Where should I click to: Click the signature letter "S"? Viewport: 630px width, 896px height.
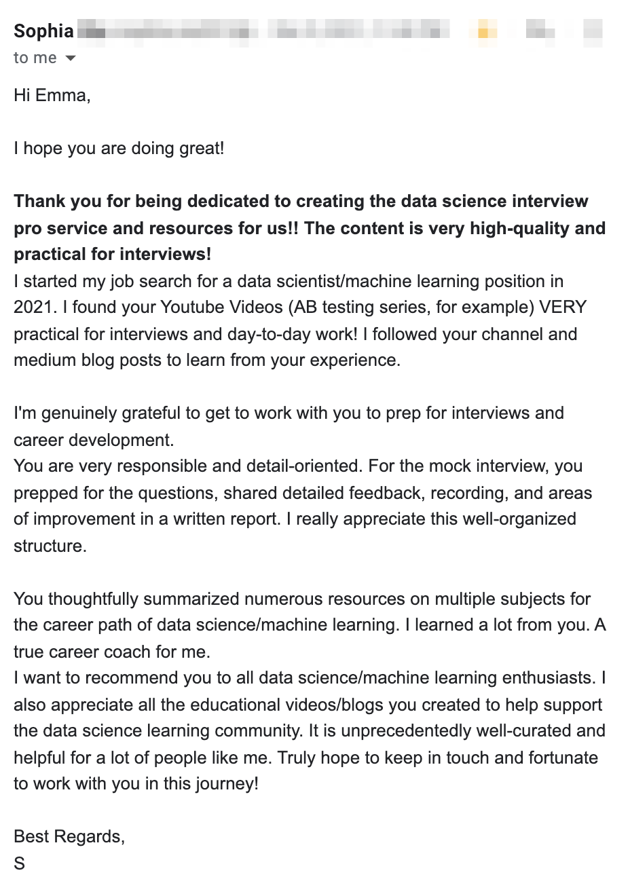19,863
